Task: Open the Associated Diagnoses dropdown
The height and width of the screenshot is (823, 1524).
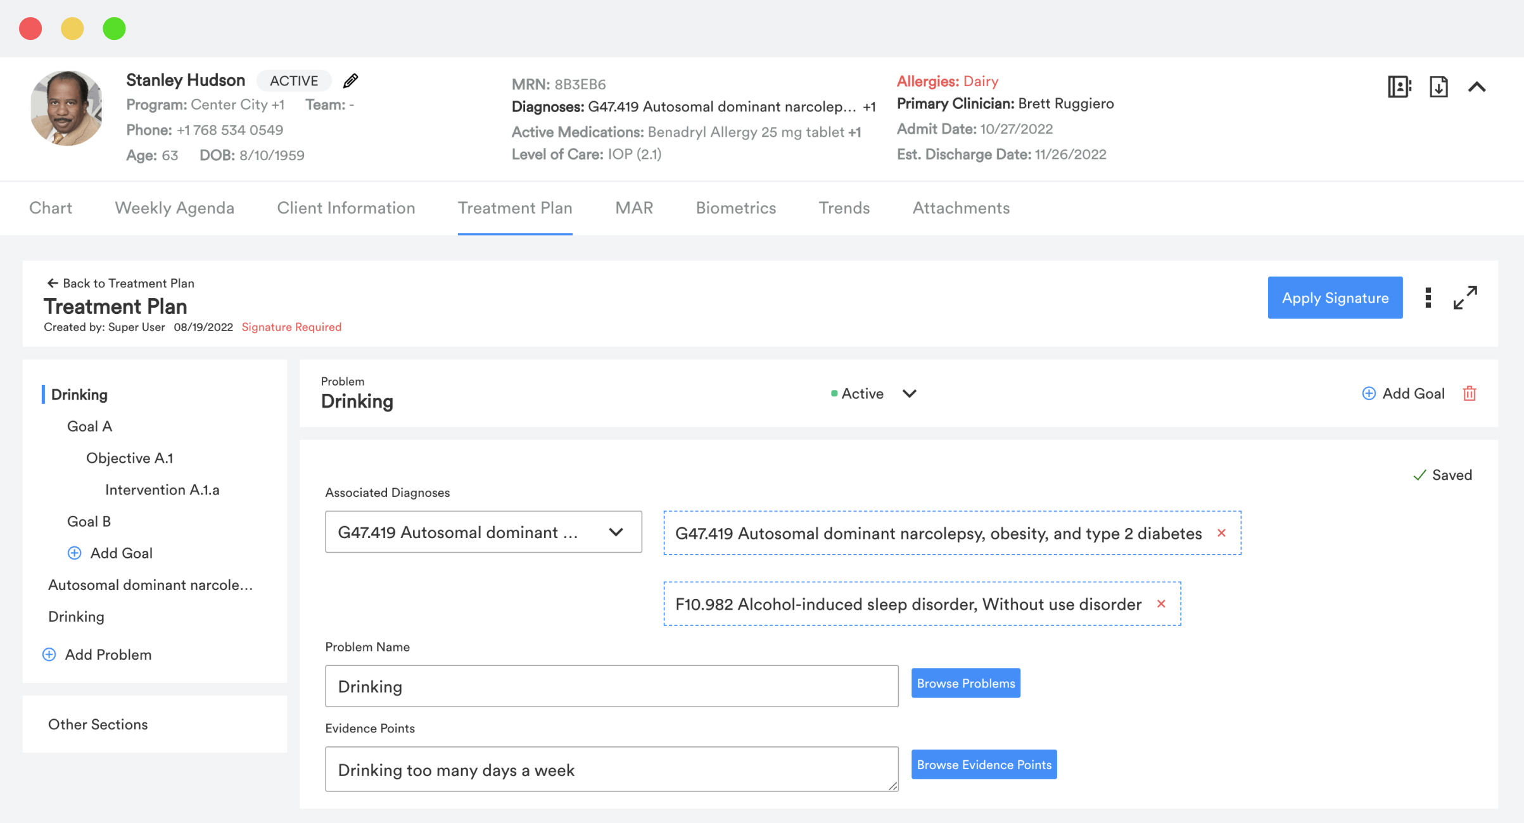Action: coord(483,532)
